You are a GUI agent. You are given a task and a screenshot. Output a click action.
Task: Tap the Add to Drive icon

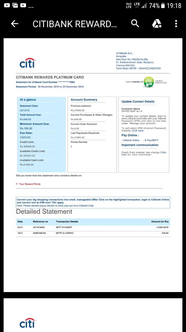coord(157,24)
